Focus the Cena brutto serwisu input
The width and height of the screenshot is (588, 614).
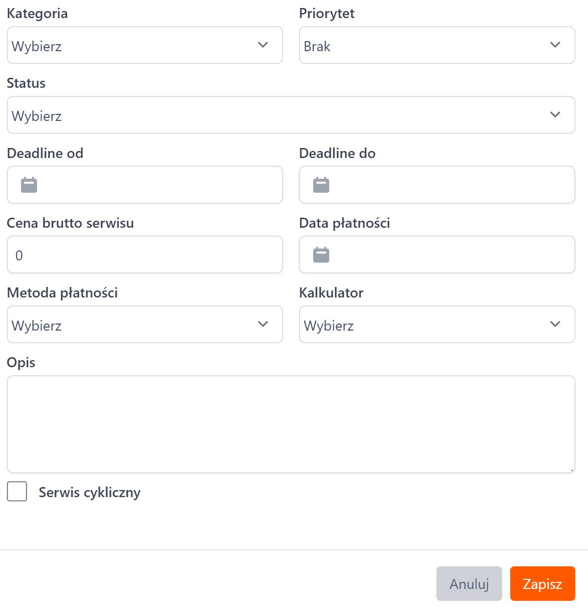[x=144, y=255]
